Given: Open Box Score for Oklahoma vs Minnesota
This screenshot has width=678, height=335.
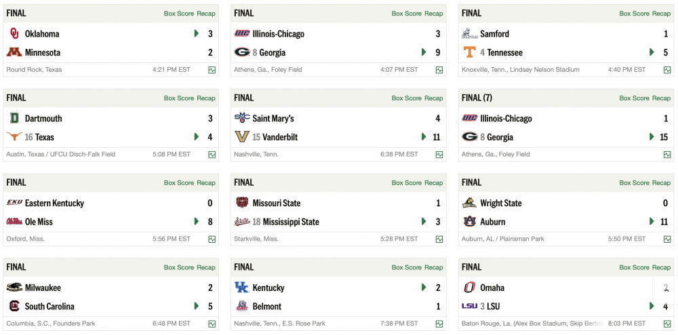Looking at the screenshot, I should (179, 14).
